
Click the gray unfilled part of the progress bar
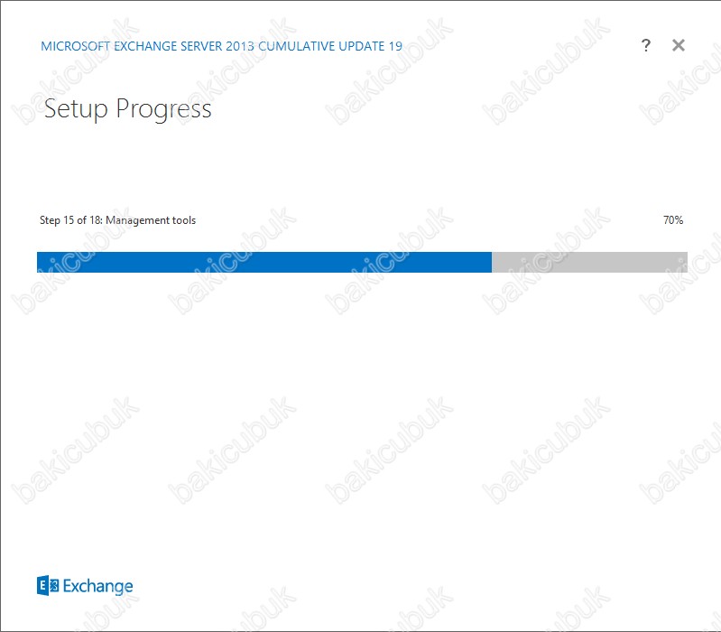(x=589, y=262)
